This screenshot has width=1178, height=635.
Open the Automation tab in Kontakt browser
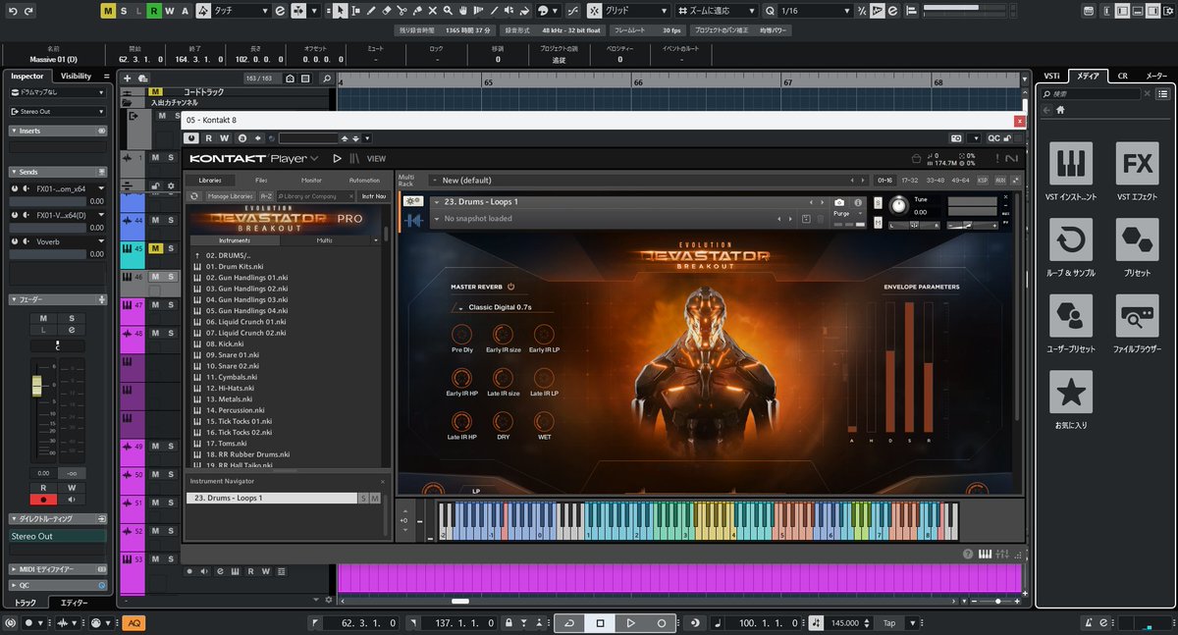[x=364, y=181]
